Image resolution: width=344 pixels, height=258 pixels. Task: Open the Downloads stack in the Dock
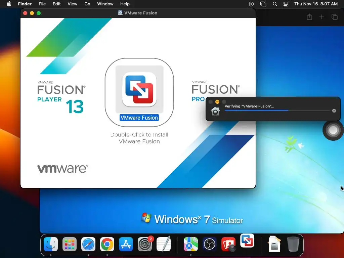coord(274,244)
